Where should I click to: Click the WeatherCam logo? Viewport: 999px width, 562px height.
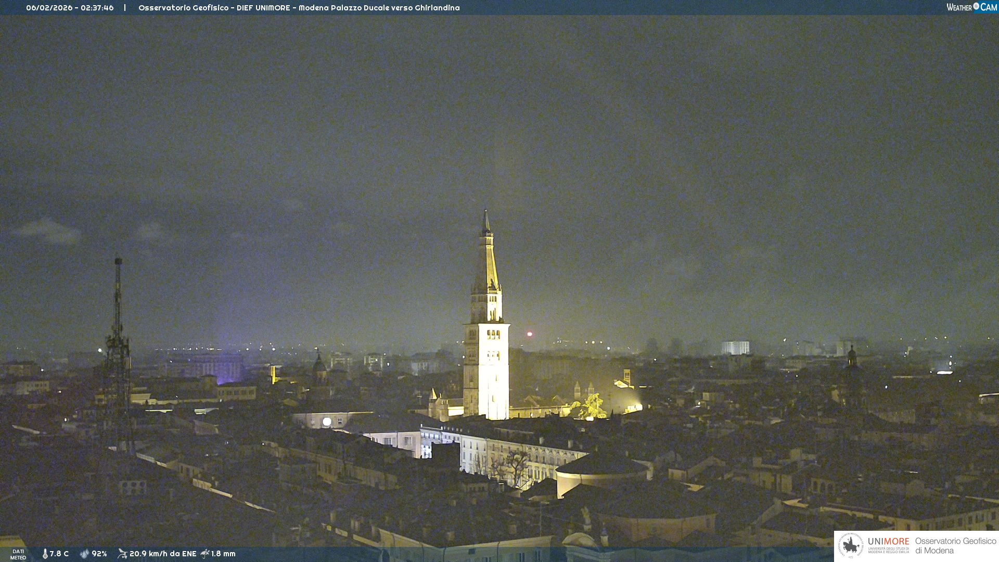[x=971, y=7]
